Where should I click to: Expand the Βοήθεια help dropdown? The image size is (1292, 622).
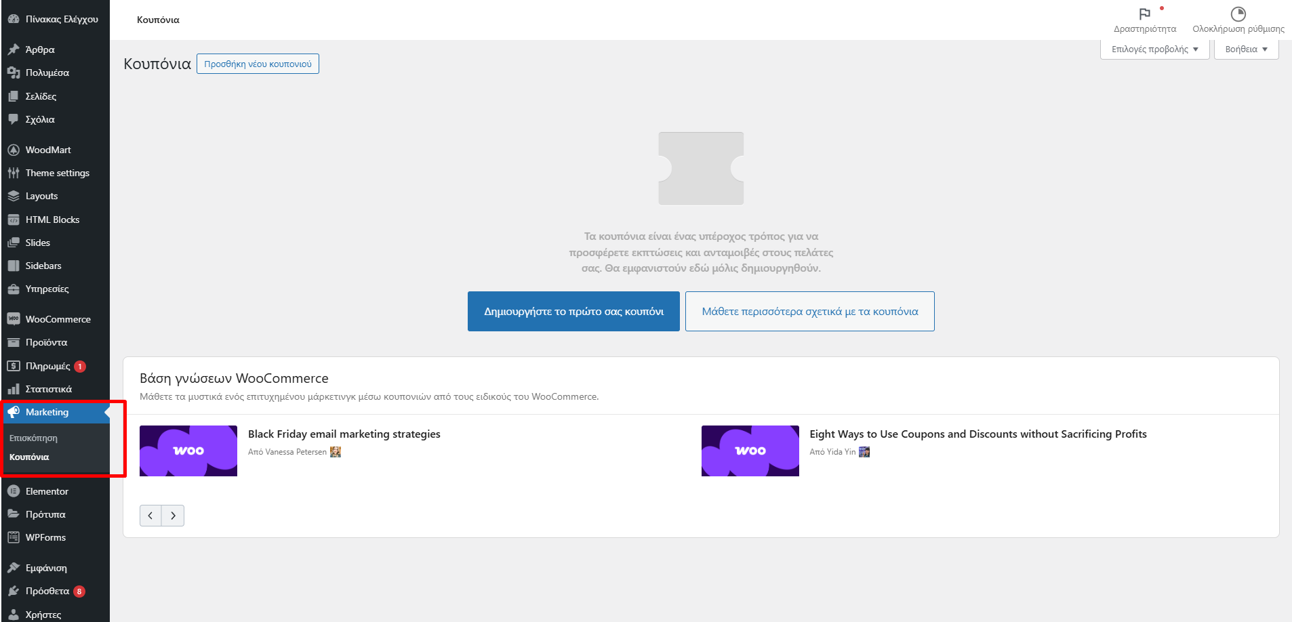1246,49
